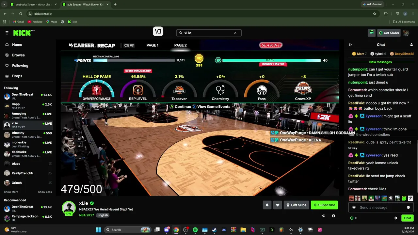Screen dimensions: 418x235
Task: Select offline channel Grinch
Action: (28, 183)
